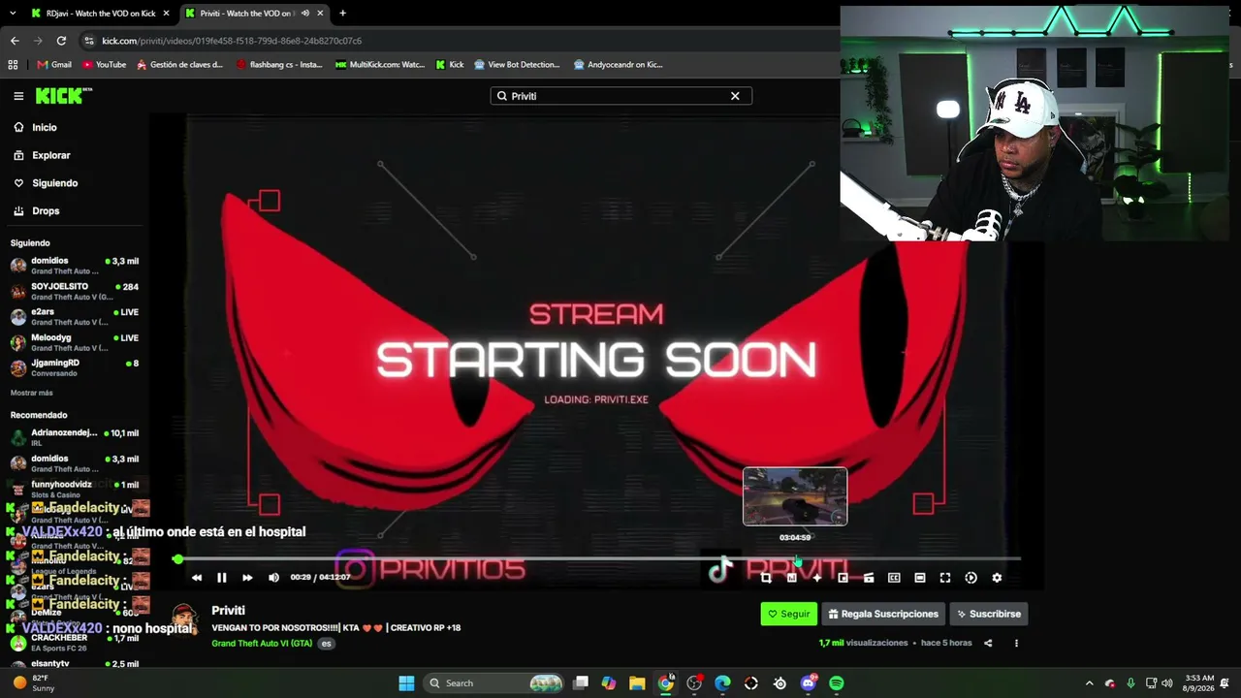The height and width of the screenshot is (698, 1241).
Task: Open the YouTube bookmark
Action: point(105,65)
